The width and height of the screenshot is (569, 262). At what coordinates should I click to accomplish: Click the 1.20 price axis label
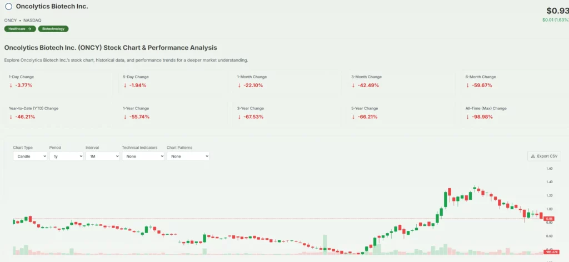pyautogui.click(x=549, y=195)
